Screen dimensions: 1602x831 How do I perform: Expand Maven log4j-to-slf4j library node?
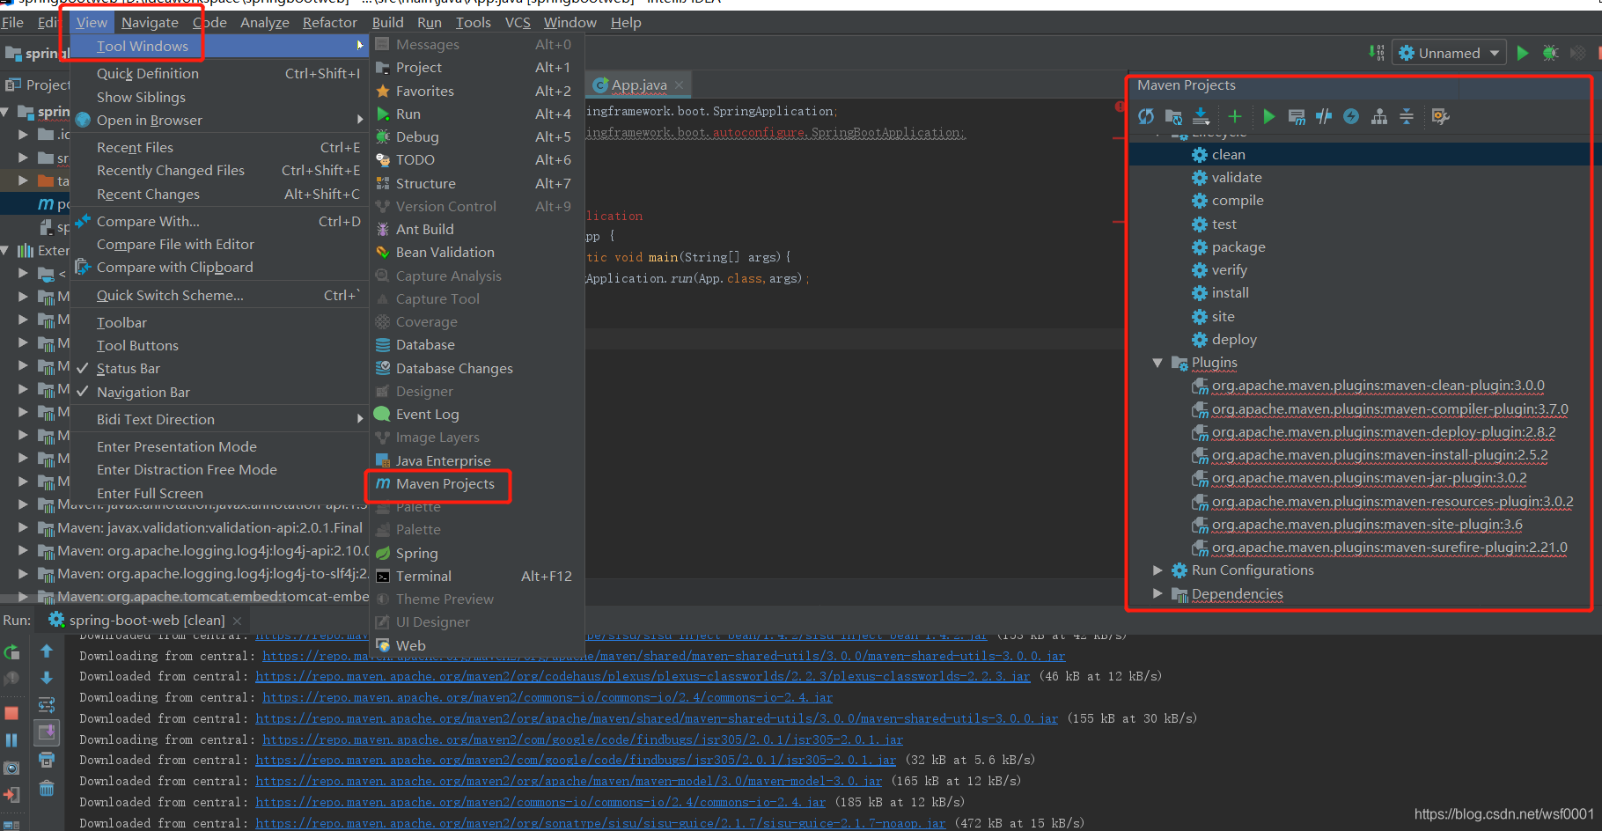click(x=24, y=574)
